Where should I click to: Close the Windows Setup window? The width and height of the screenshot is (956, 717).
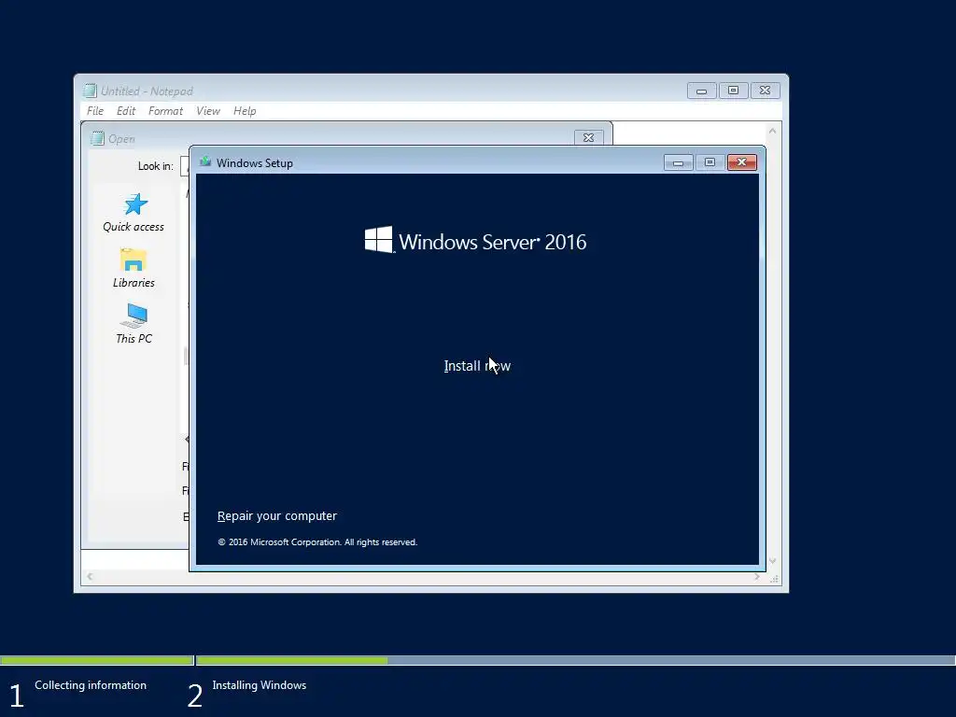[x=742, y=162]
